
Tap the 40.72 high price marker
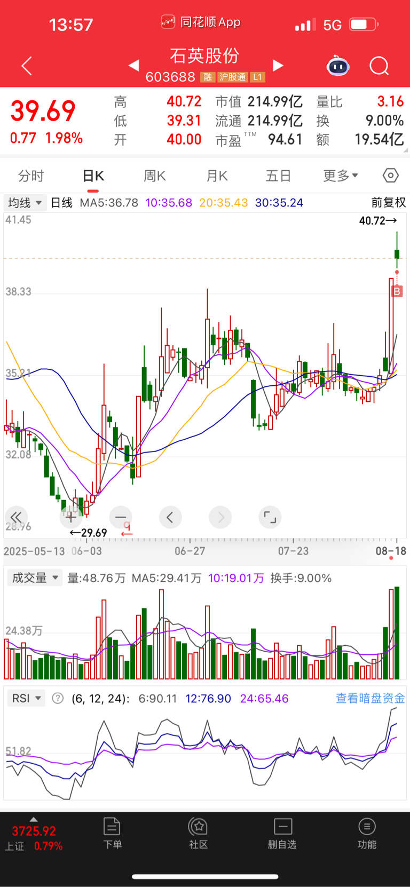[x=378, y=220]
